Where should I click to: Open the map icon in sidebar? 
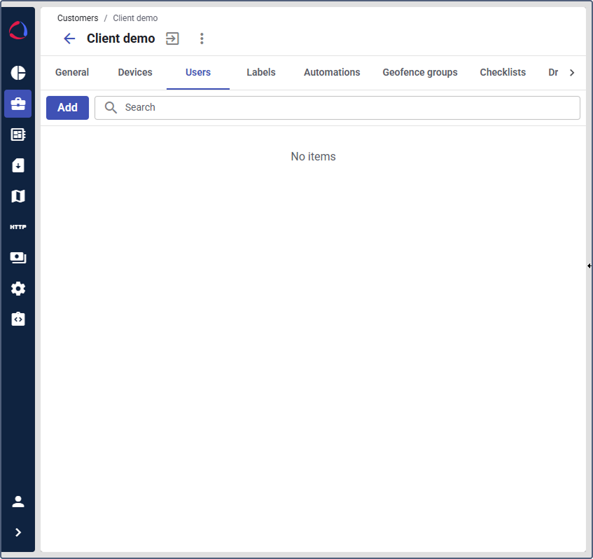point(18,196)
